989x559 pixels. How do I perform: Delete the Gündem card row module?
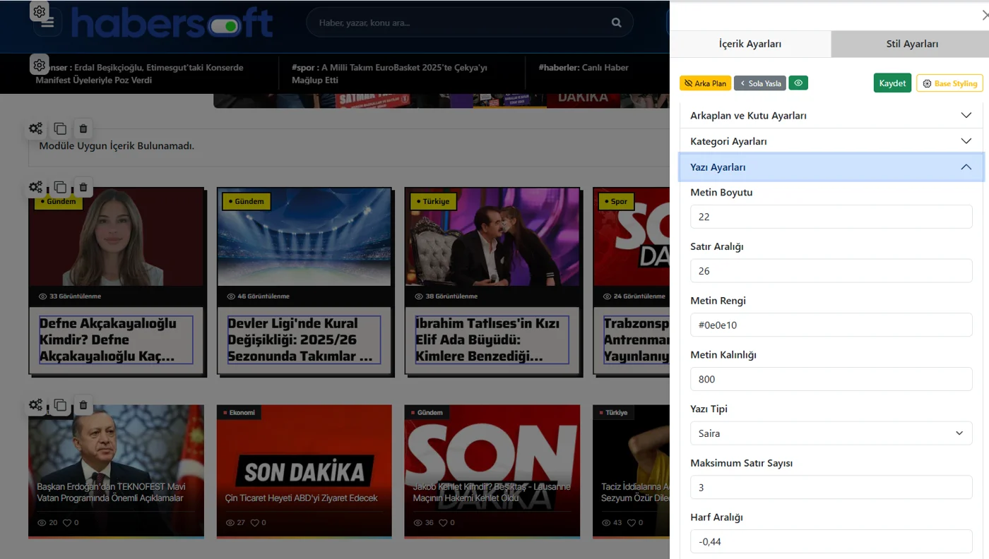click(83, 187)
